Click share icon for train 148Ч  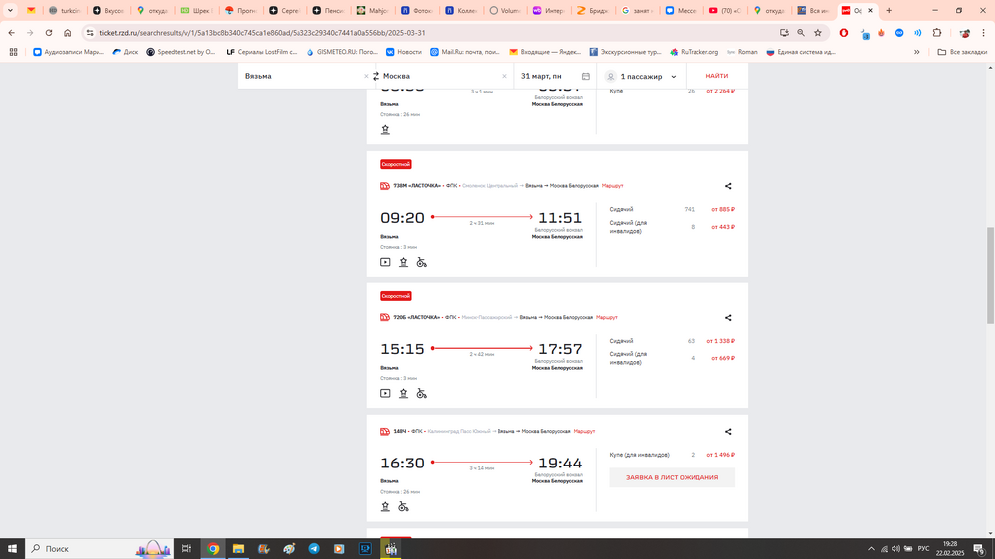tap(728, 432)
